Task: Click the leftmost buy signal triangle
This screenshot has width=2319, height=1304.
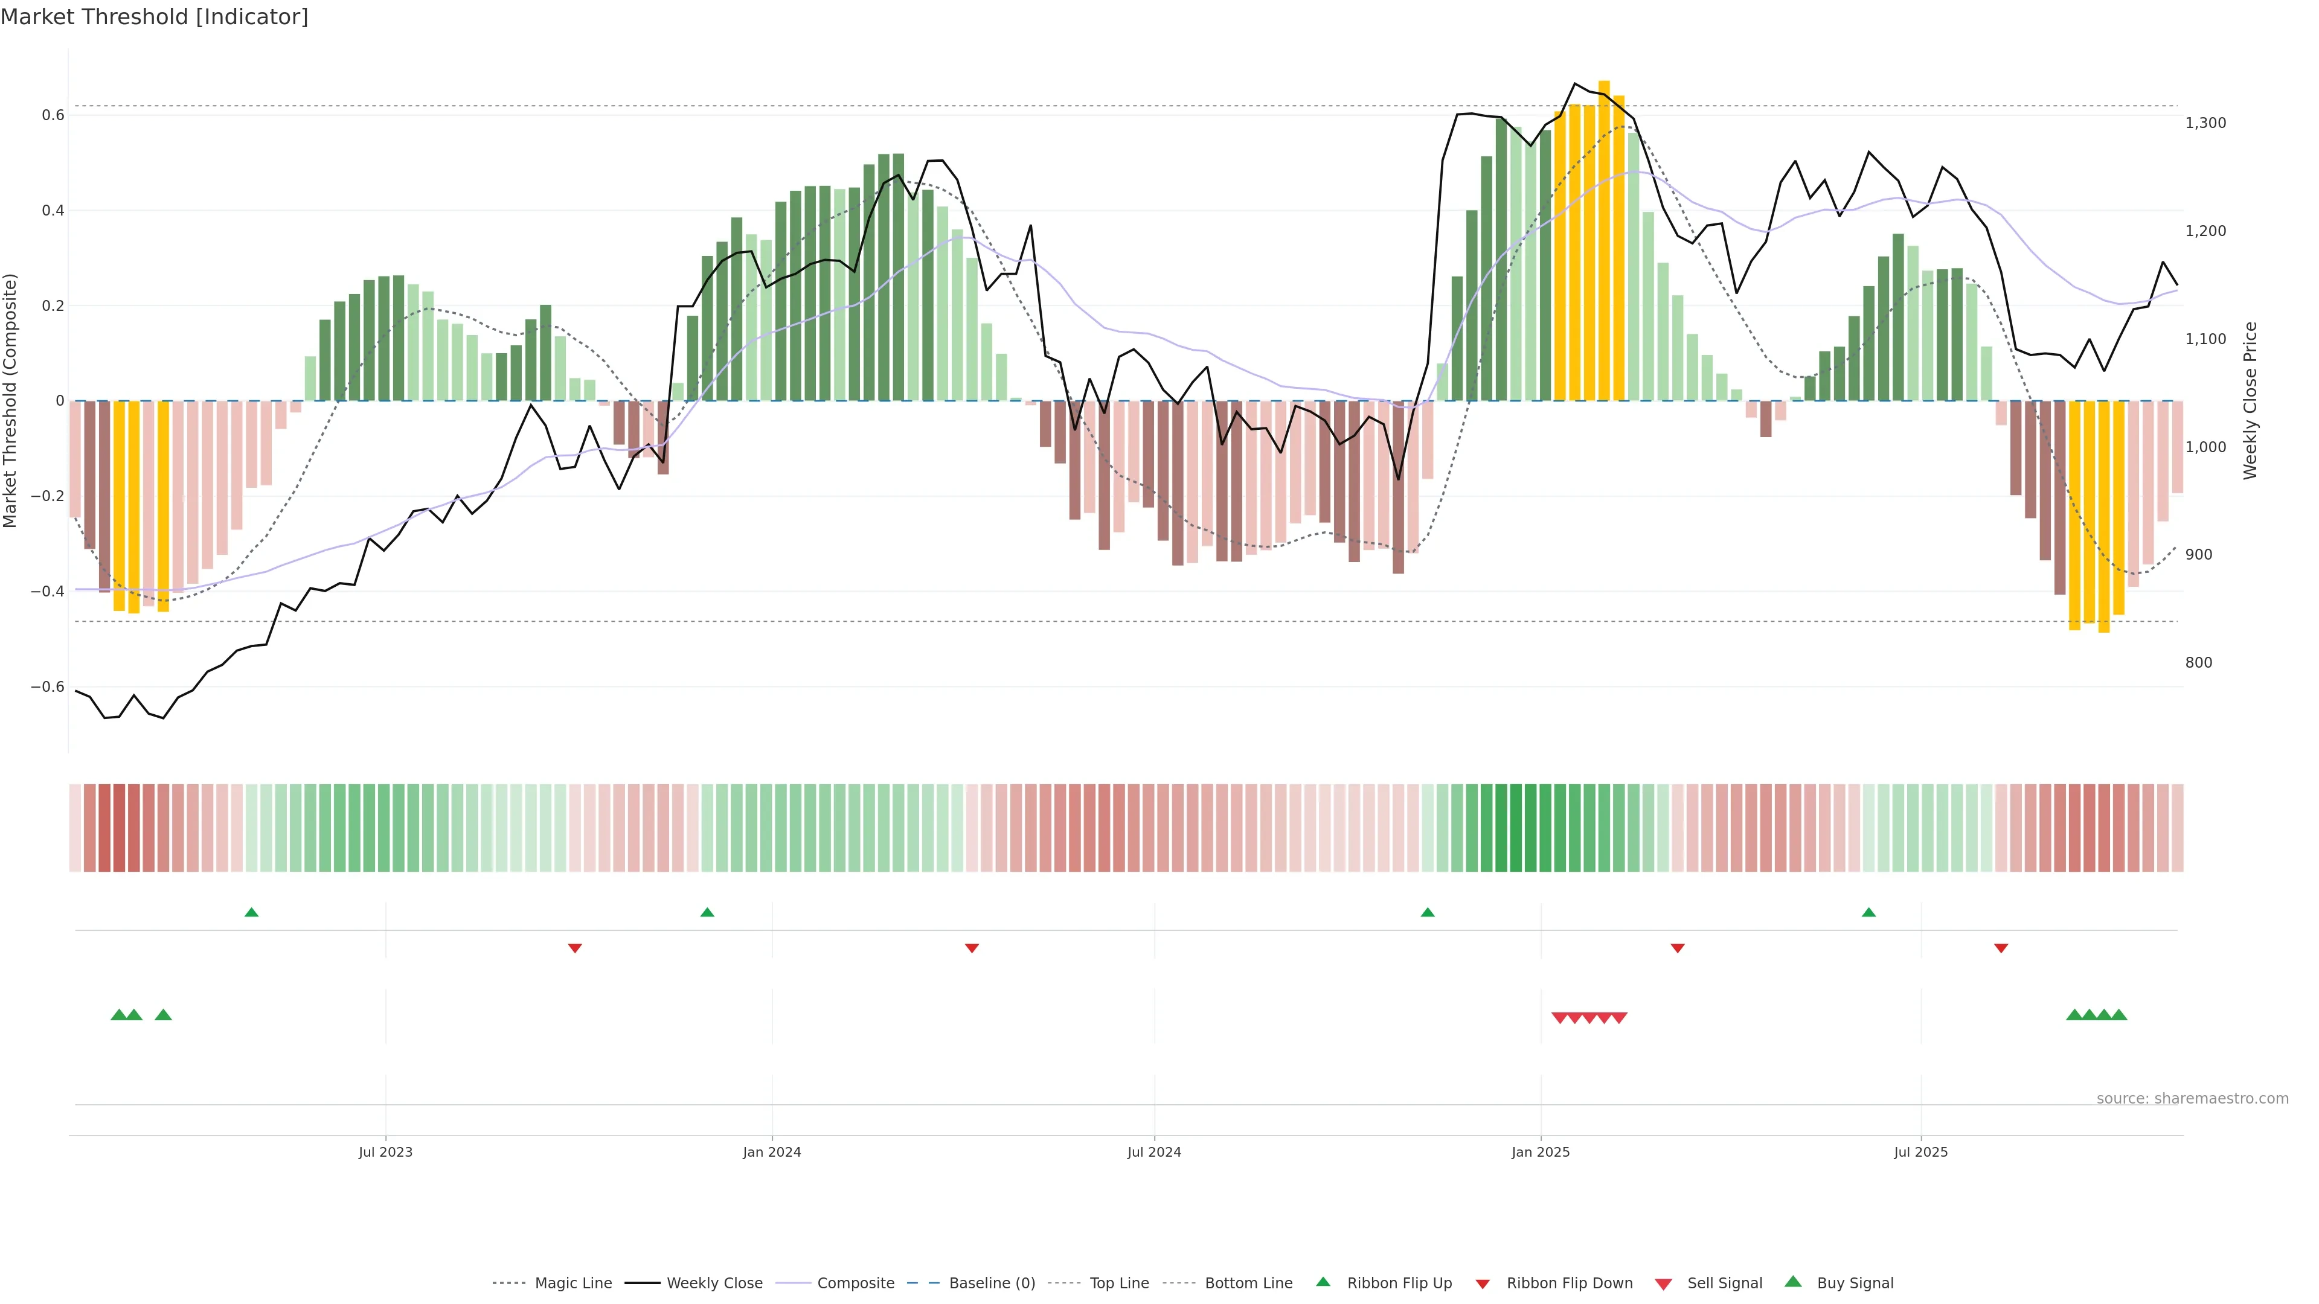Action: coord(118,1015)
